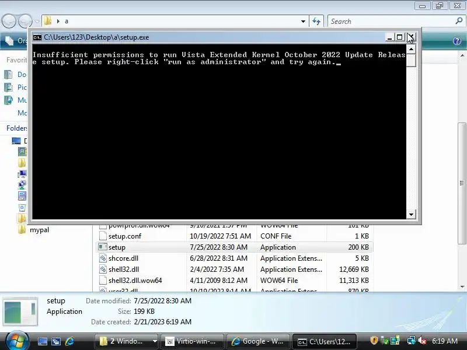
Task: Maximize the setup.exe console window
Action: pos(399,37)
